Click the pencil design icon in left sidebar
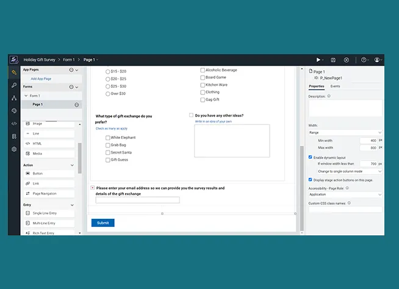399x289 pixels. [13, 73]
